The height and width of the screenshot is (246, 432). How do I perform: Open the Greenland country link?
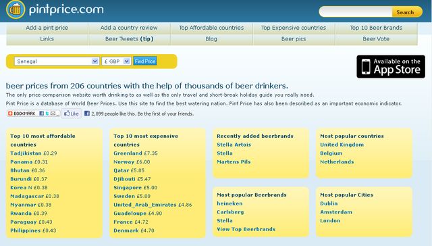click(x=128, y=153)
